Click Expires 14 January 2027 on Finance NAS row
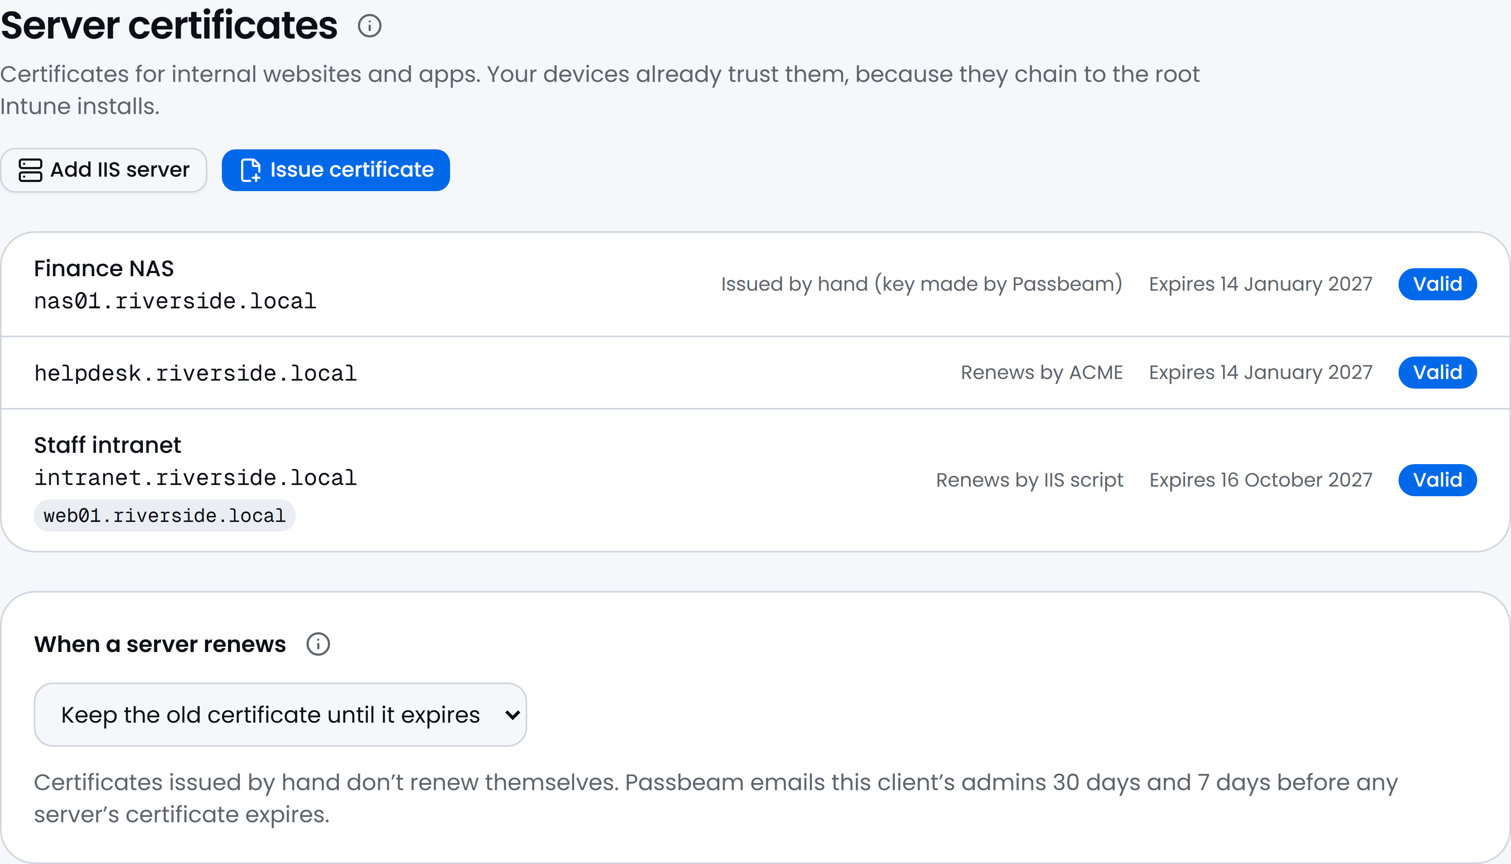The width and height of the screenshot is (1511, 864). [1261, 284]
